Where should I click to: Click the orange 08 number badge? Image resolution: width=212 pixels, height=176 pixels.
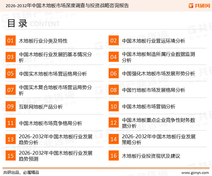(114, 90)
